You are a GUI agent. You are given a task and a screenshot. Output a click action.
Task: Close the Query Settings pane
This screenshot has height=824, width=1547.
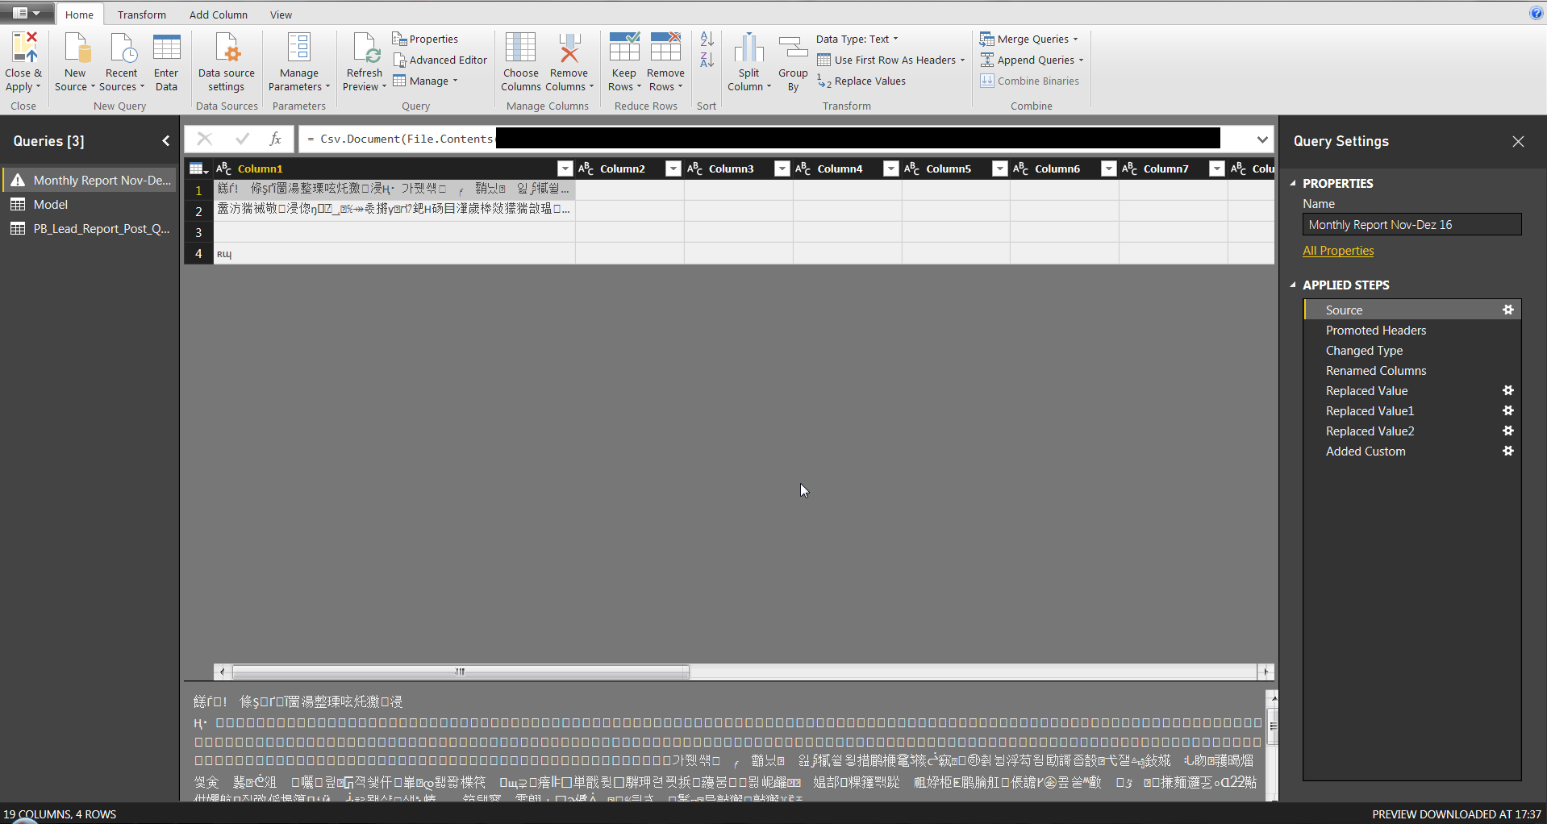click(x=1518, y=141)
